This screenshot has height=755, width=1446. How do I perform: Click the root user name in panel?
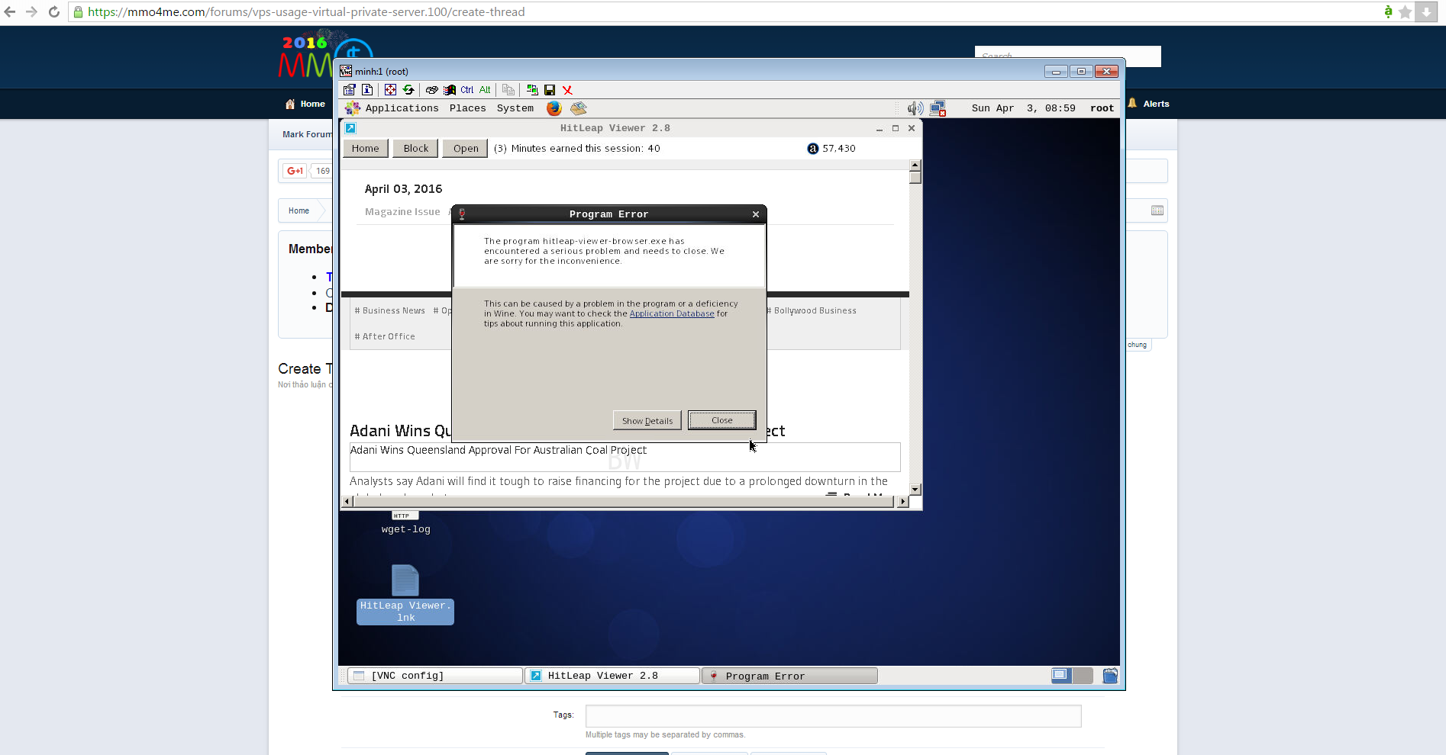tap(1102, 108)
